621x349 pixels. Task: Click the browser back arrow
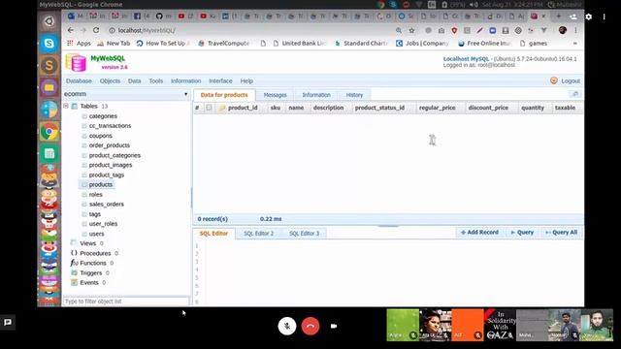pos(71,30)
